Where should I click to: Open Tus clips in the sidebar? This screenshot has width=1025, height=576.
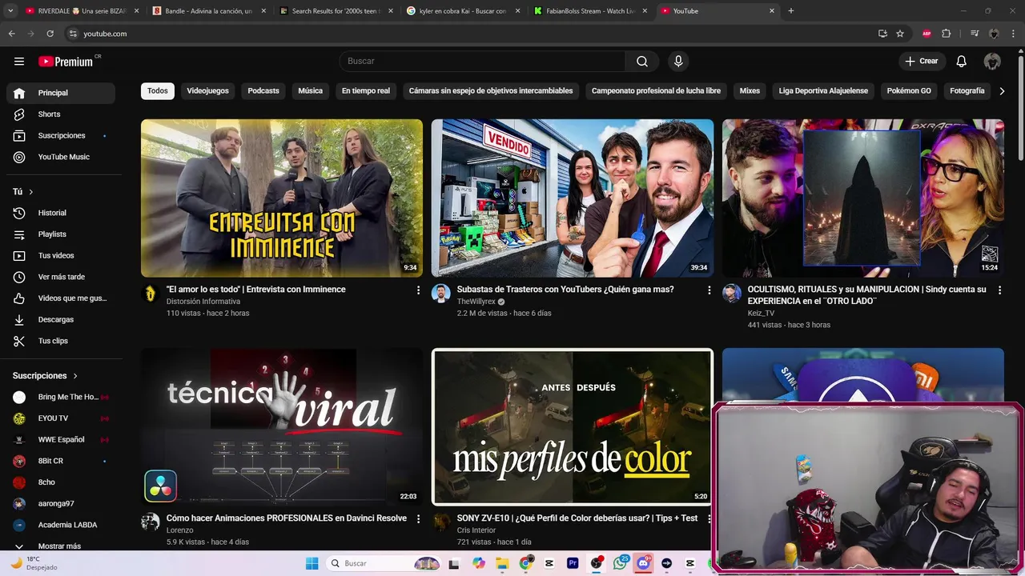pos(61,341)
